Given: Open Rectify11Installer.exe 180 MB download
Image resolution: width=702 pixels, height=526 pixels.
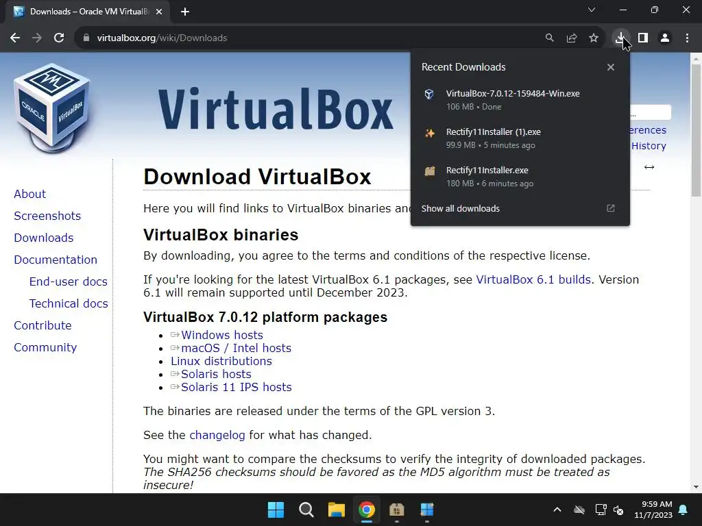Looking at the screenshot, I should click(x=520, y=177).
